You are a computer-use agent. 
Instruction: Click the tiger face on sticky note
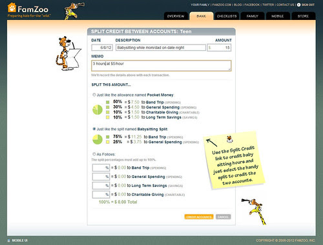tap(230, 139)
